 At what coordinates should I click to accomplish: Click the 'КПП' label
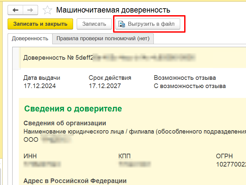point(124,156)
